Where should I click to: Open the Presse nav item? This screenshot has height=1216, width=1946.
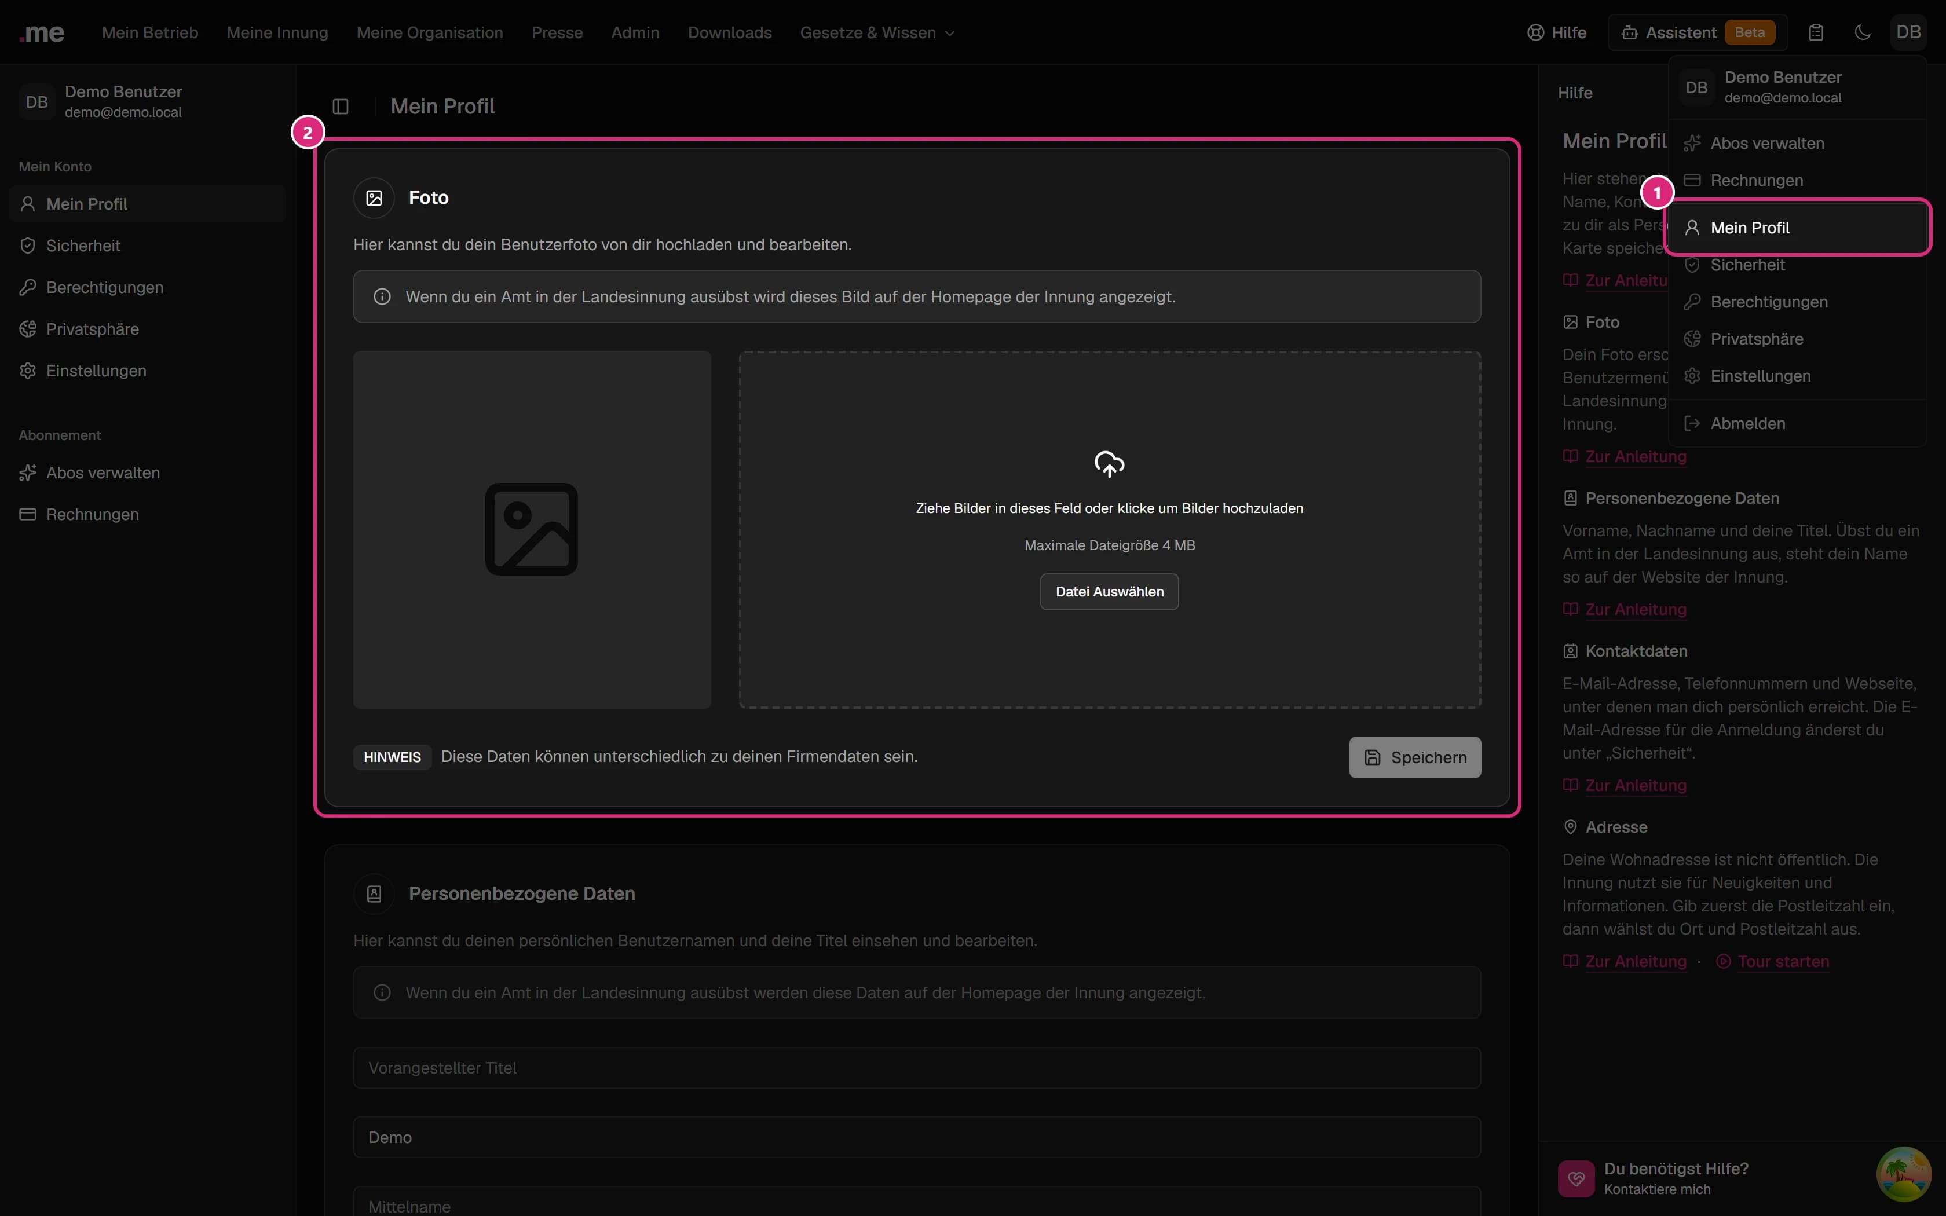coord(557,33)
